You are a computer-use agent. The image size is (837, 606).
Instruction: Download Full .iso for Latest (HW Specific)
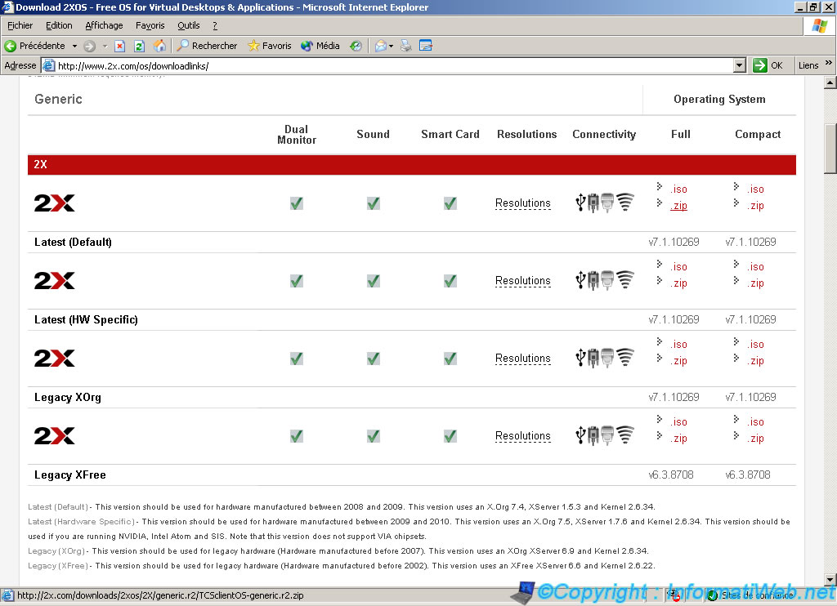(x=679, y=267)
